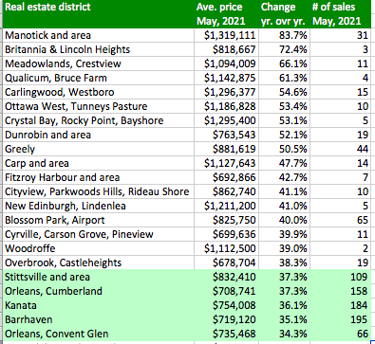Select the Manotick and area cell
Screen dimensions: 375x344
click(99, 35)
